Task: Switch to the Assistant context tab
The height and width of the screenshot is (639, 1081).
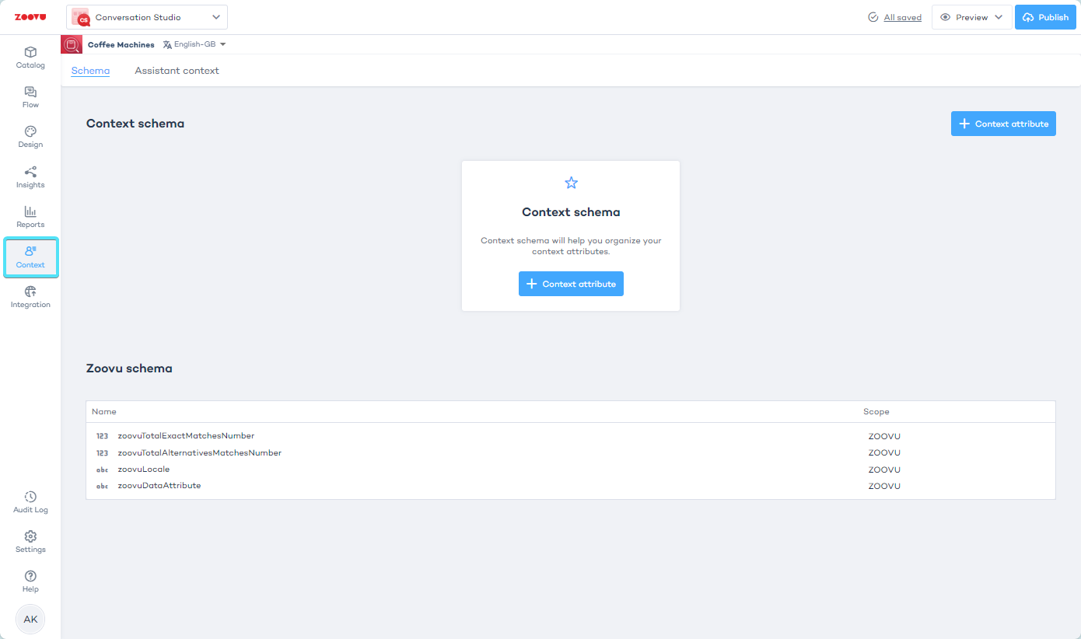Action: point(177,71)
